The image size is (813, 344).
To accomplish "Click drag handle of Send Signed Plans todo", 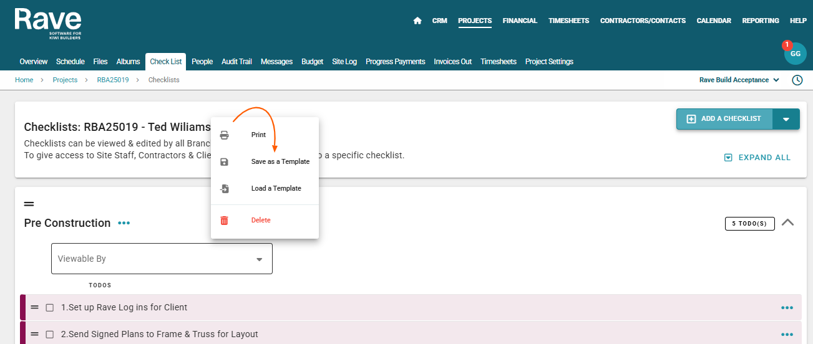I will [x=35, y=334].
